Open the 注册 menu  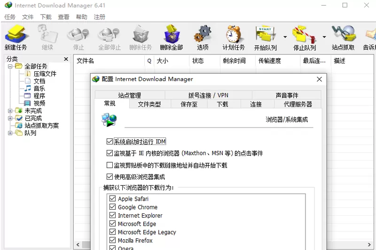tap(100, 17)
